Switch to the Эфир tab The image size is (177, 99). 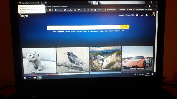coord(101,31)
